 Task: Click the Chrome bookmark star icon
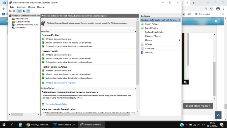[x=211, y=9]
